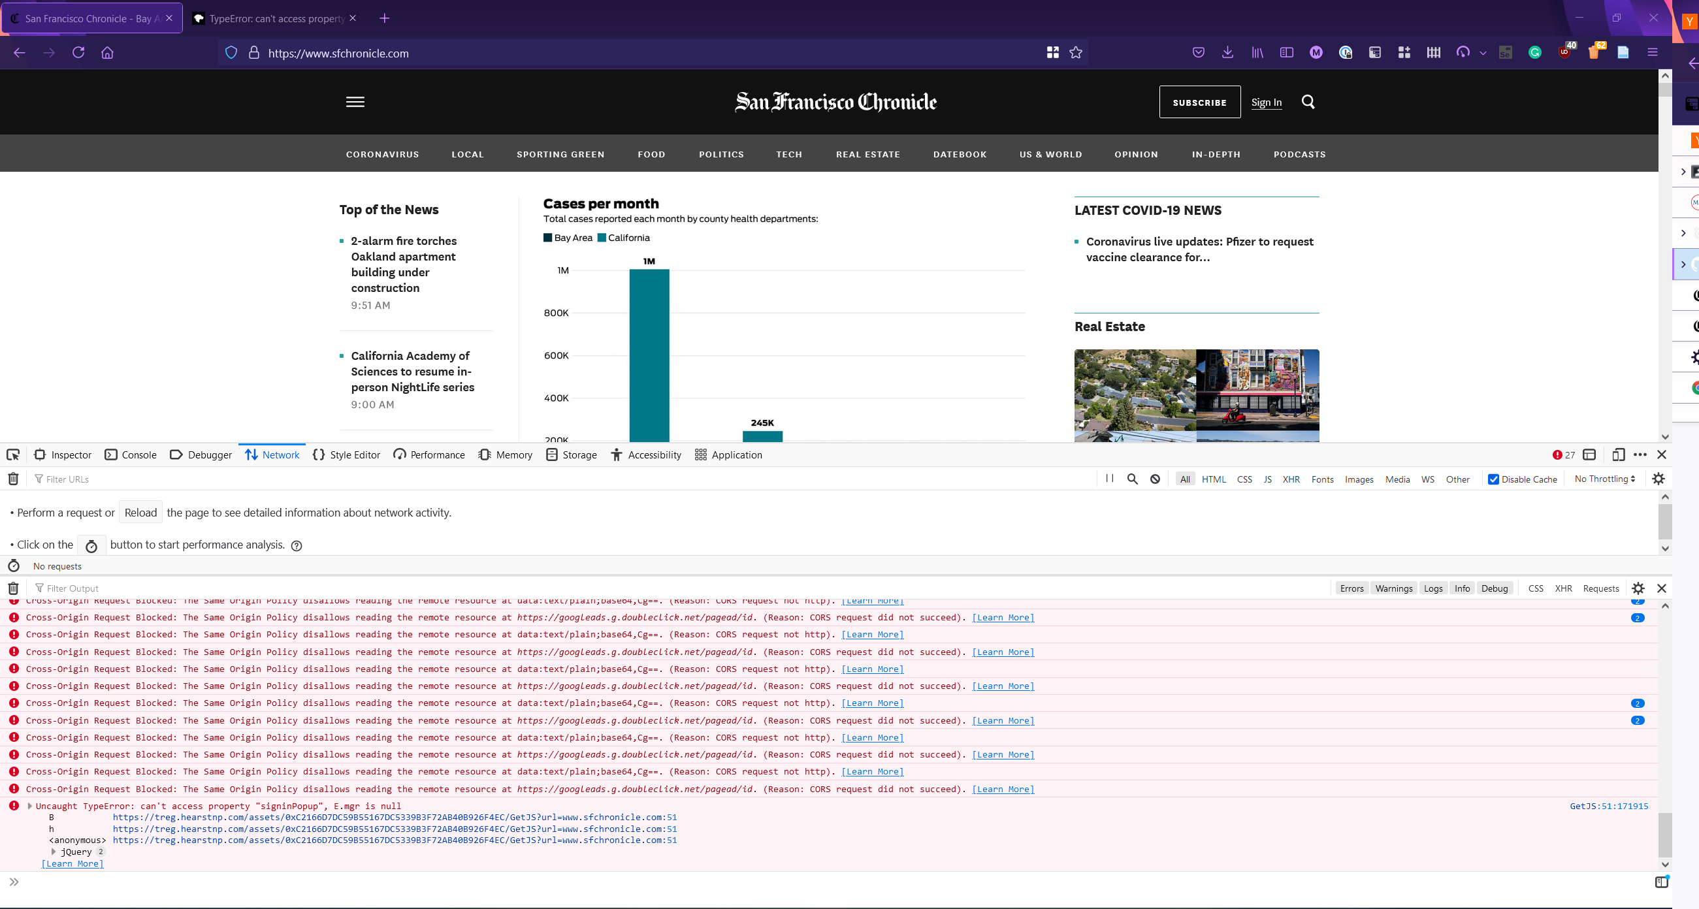Open Network panel settings gear
Screen dimensions: 1699x909
point(1658,479)
